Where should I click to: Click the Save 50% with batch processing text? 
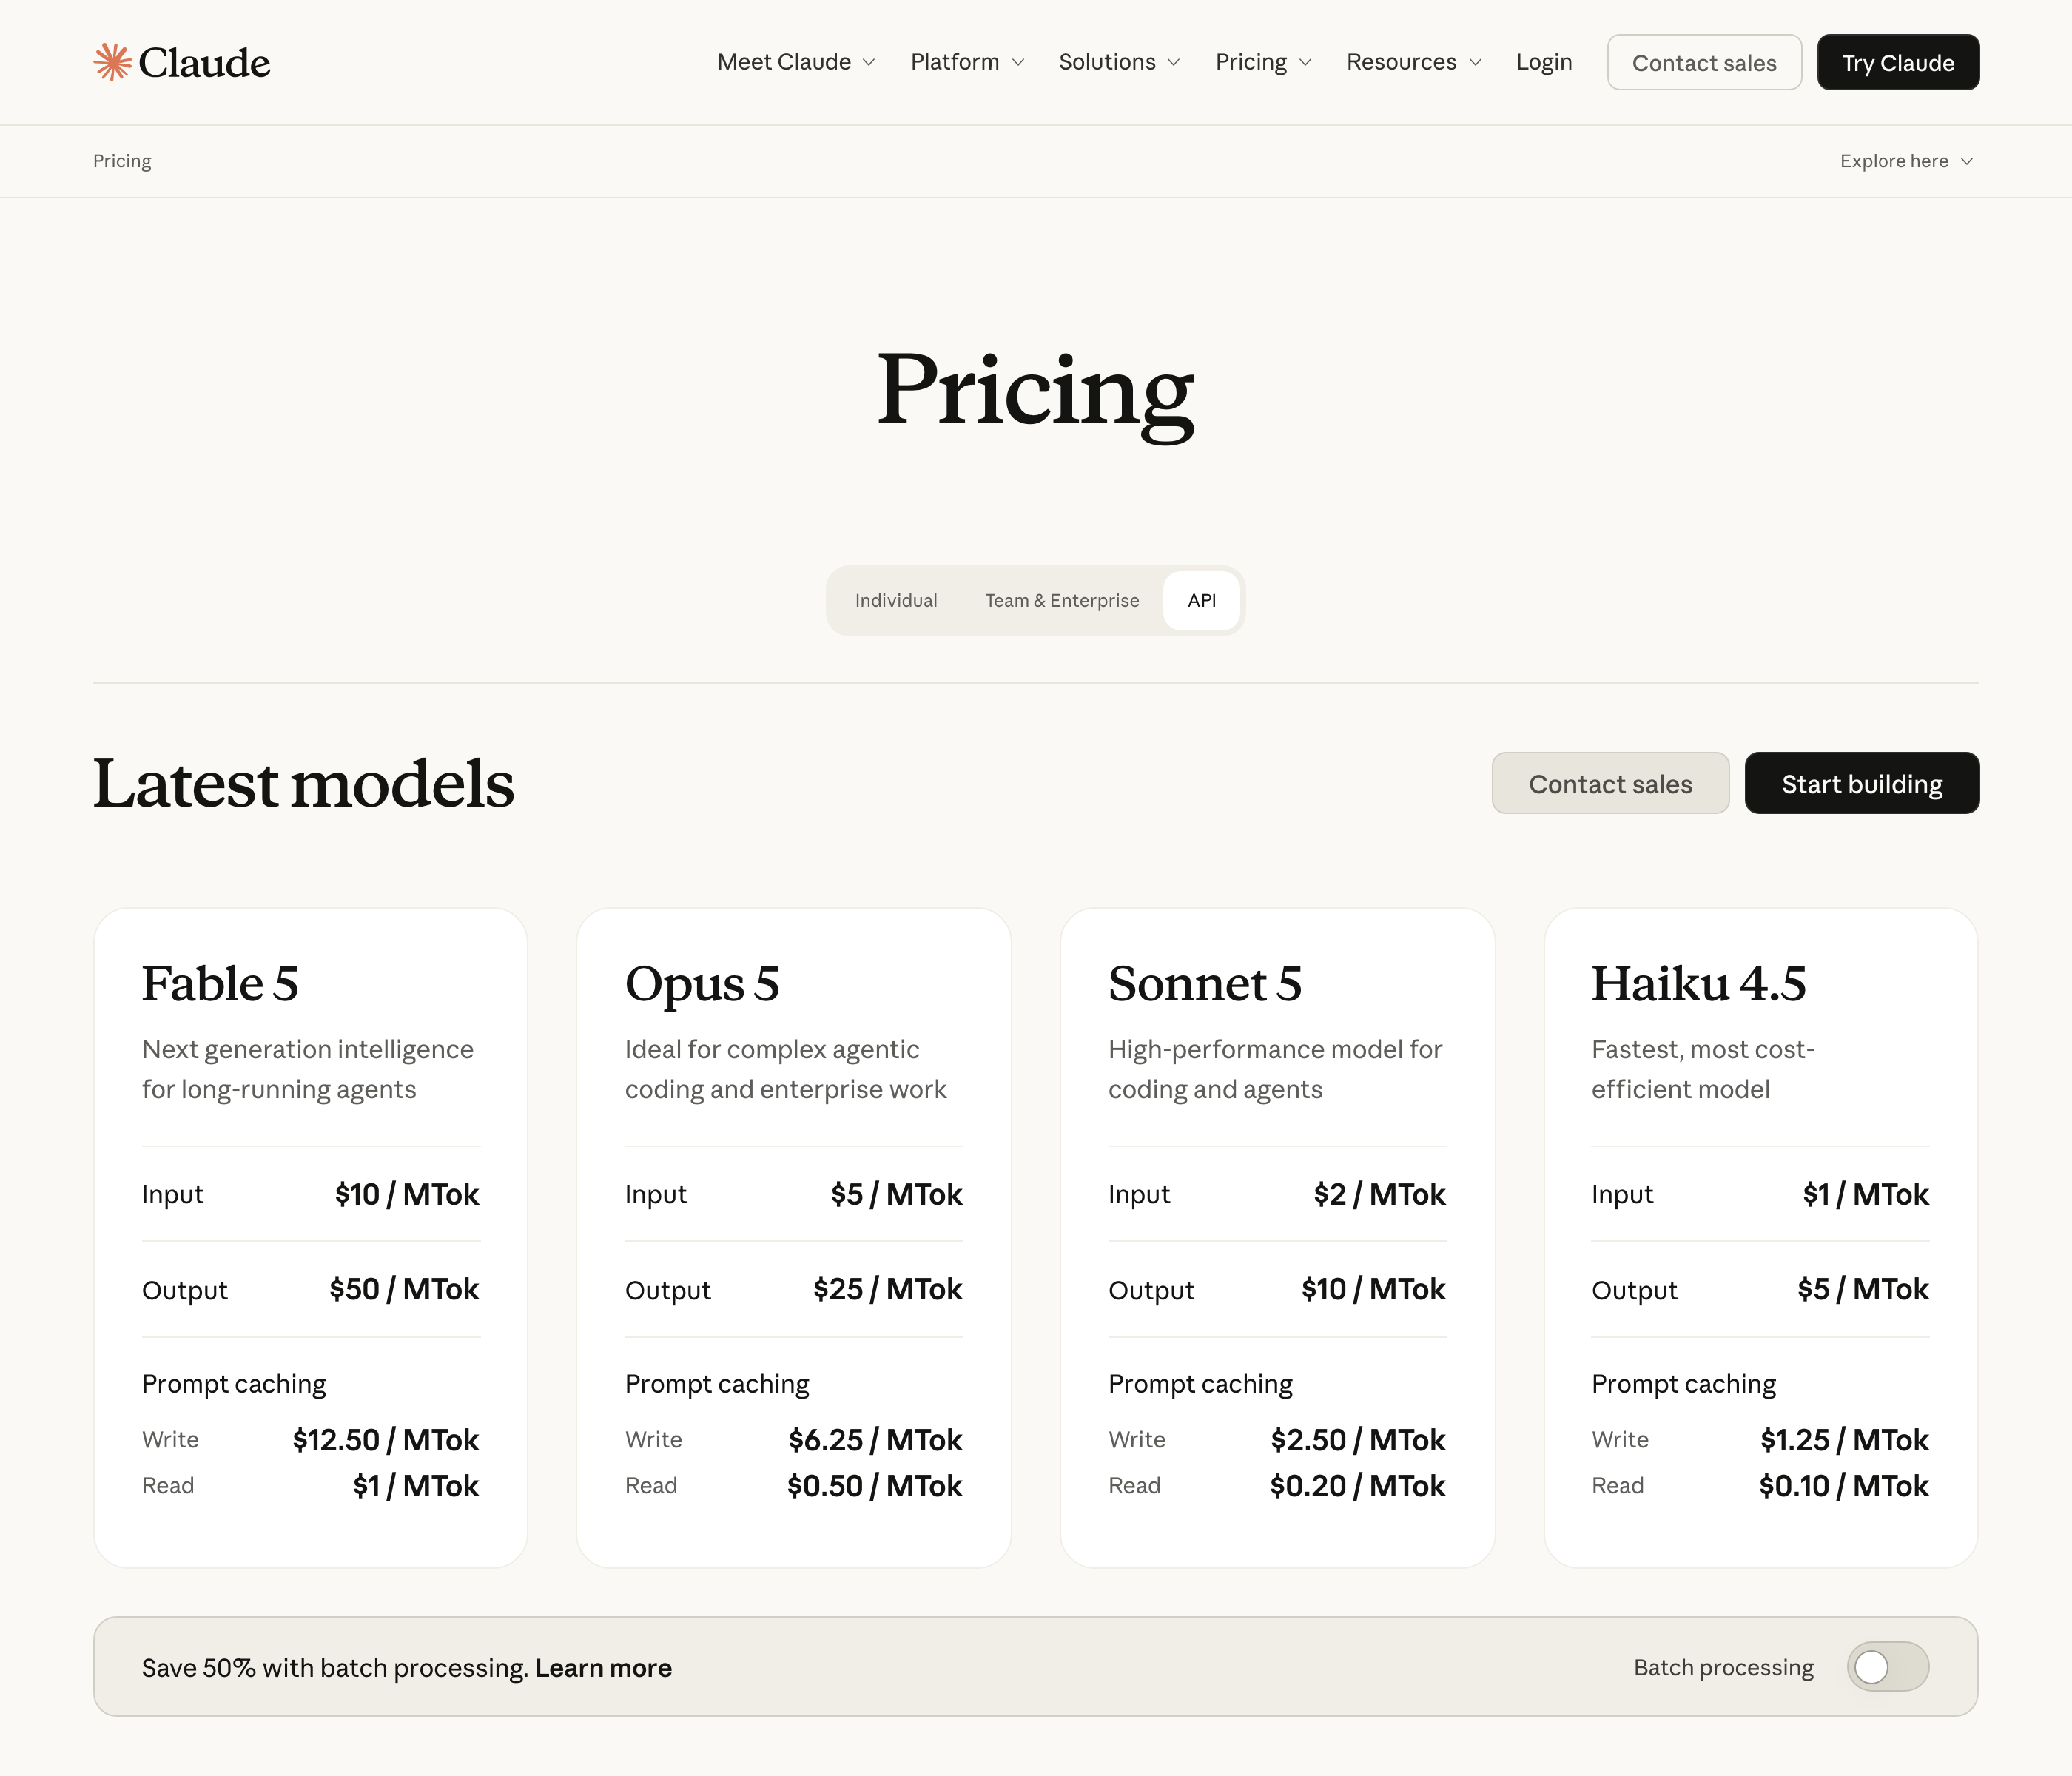tap(335, 1668)
